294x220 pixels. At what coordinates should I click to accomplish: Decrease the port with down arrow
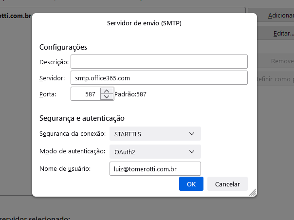click(x=107, y=97)
